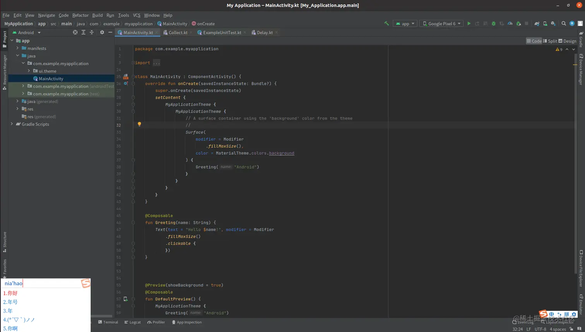585x332 pixels.
Task: Open the Profiler speedometer icon in toolbar
Action: pos(510,24)
